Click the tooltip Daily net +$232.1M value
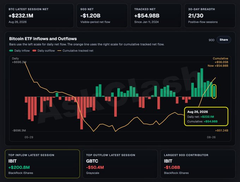Viewport: 240px width, 182px height. pos(207,117)
